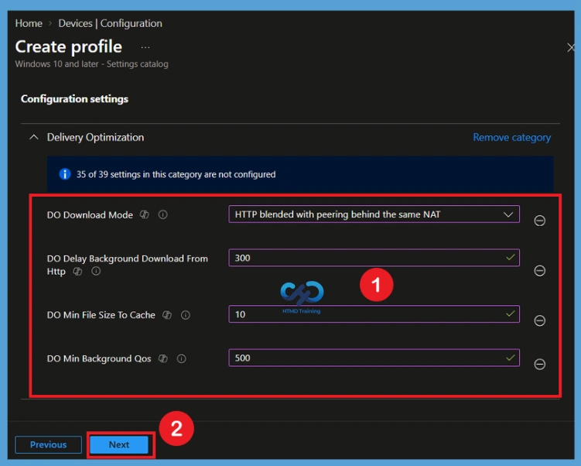Click Copilot icon beside DO Delay Background Download
The height and width of the screenshot is (466, 581).
pyautogui.click(x=77, y=272)
